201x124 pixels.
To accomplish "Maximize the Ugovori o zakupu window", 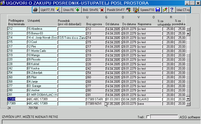I will tap(192, 3).
